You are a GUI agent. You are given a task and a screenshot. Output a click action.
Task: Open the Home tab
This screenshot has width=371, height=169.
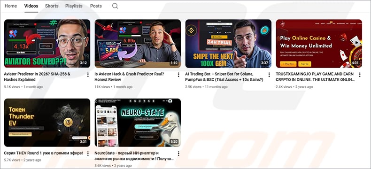click(11, 6)
